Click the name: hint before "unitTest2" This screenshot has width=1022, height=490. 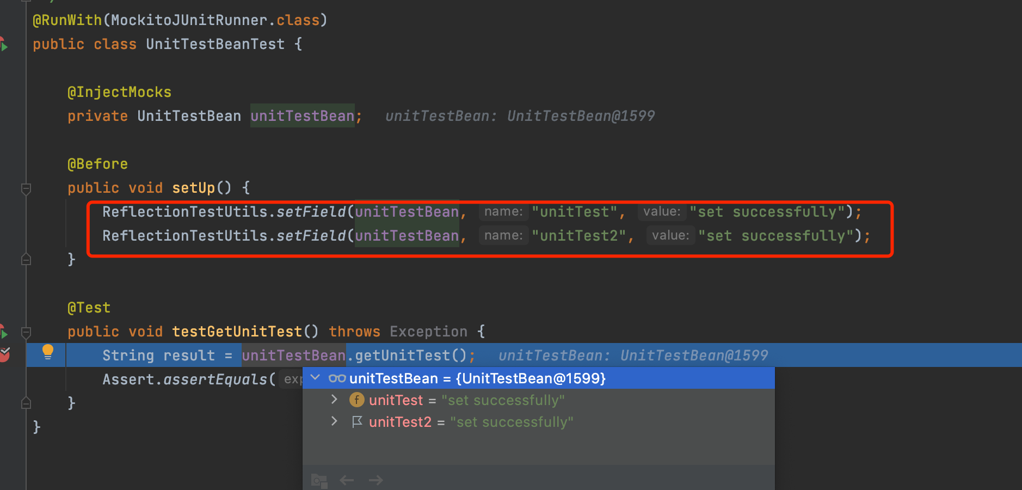click(x=503, y=236)
